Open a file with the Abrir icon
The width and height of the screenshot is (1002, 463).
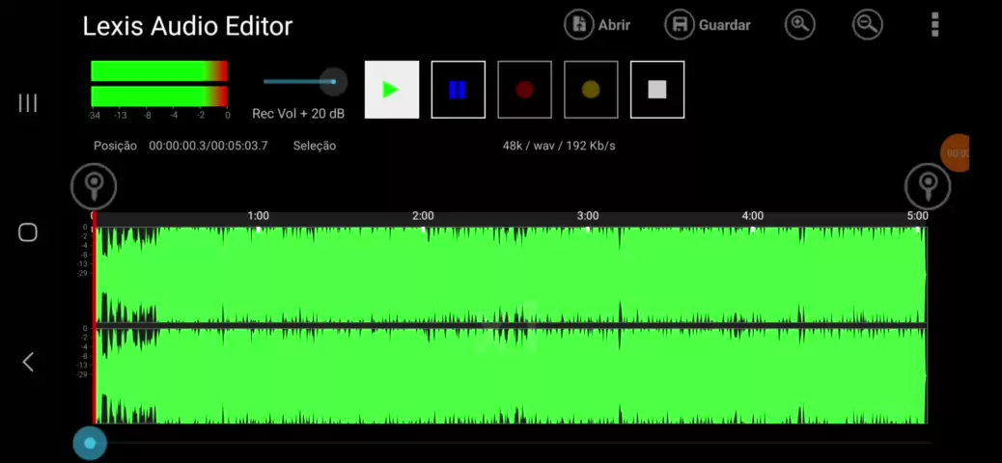pyautogui.click(x=579, y=25)
